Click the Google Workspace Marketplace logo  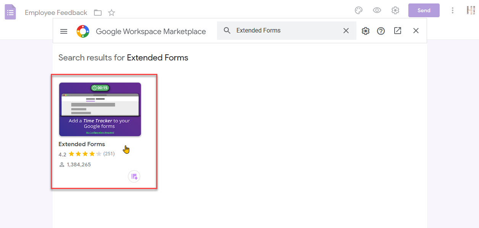(x=83, y=31)
